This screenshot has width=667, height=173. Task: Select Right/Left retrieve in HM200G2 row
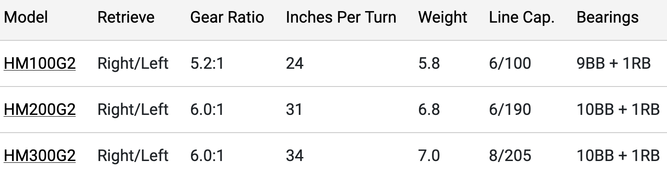point(133,109)
